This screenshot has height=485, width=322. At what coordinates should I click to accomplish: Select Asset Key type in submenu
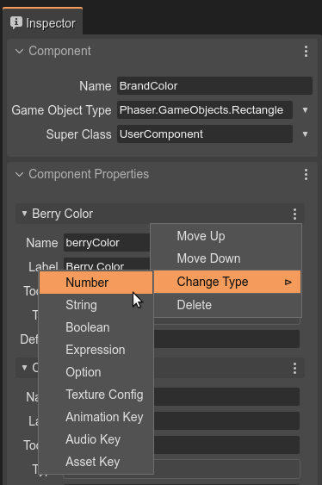pyautogui.click(x=96, y=462)
